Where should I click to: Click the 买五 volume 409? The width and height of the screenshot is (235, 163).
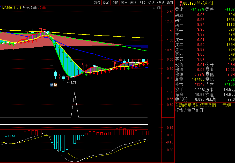click(x=232, y=59)
